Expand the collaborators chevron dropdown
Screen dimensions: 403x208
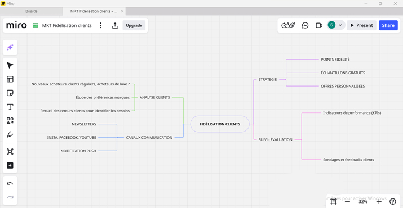tap(340, 25)
